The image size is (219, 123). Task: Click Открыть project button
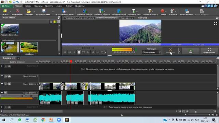tap(5, 12)
